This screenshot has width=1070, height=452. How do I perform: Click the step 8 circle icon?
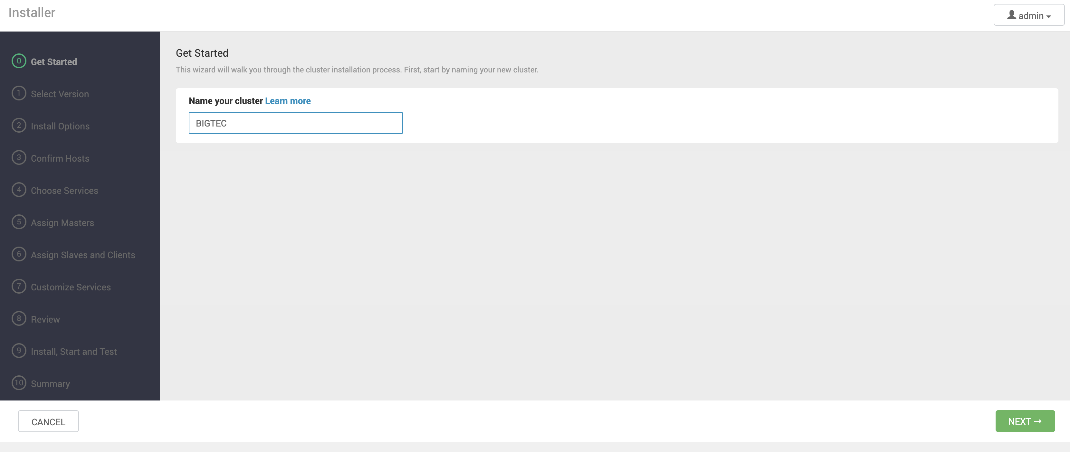tap(19, 319)
